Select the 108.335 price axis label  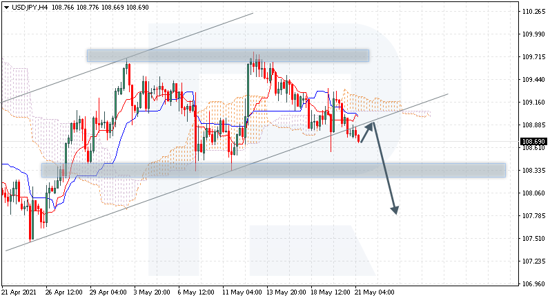click(x=533, y=171)
